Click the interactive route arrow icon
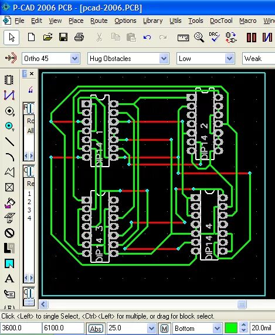Image resolution: width=275 pixels, height=335 pixels. click(x=11, y=58)
